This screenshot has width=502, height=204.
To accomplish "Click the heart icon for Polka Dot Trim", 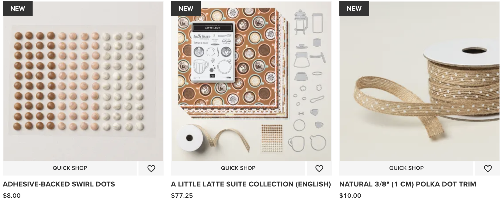I will [x=488, y=169].
